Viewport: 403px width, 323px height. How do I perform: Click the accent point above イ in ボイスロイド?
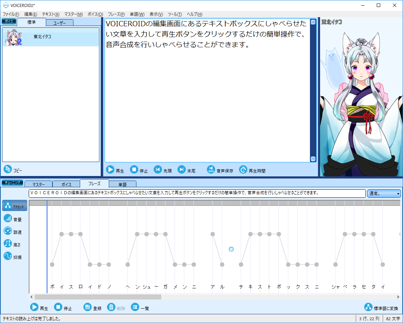pos(62,234)
